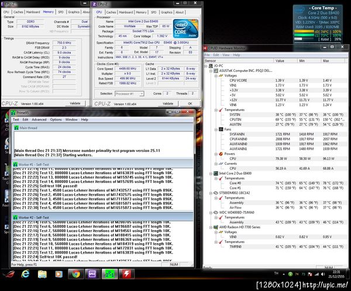Open the SPD tab in right CPU-Z
Image resolution: width=351 pixels, height=291 pixels.
pyautogui.click(x=153, y=12)
